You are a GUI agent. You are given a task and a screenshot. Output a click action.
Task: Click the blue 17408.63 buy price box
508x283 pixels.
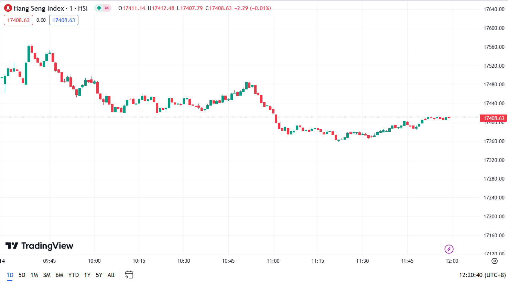(x=64, y=20)
